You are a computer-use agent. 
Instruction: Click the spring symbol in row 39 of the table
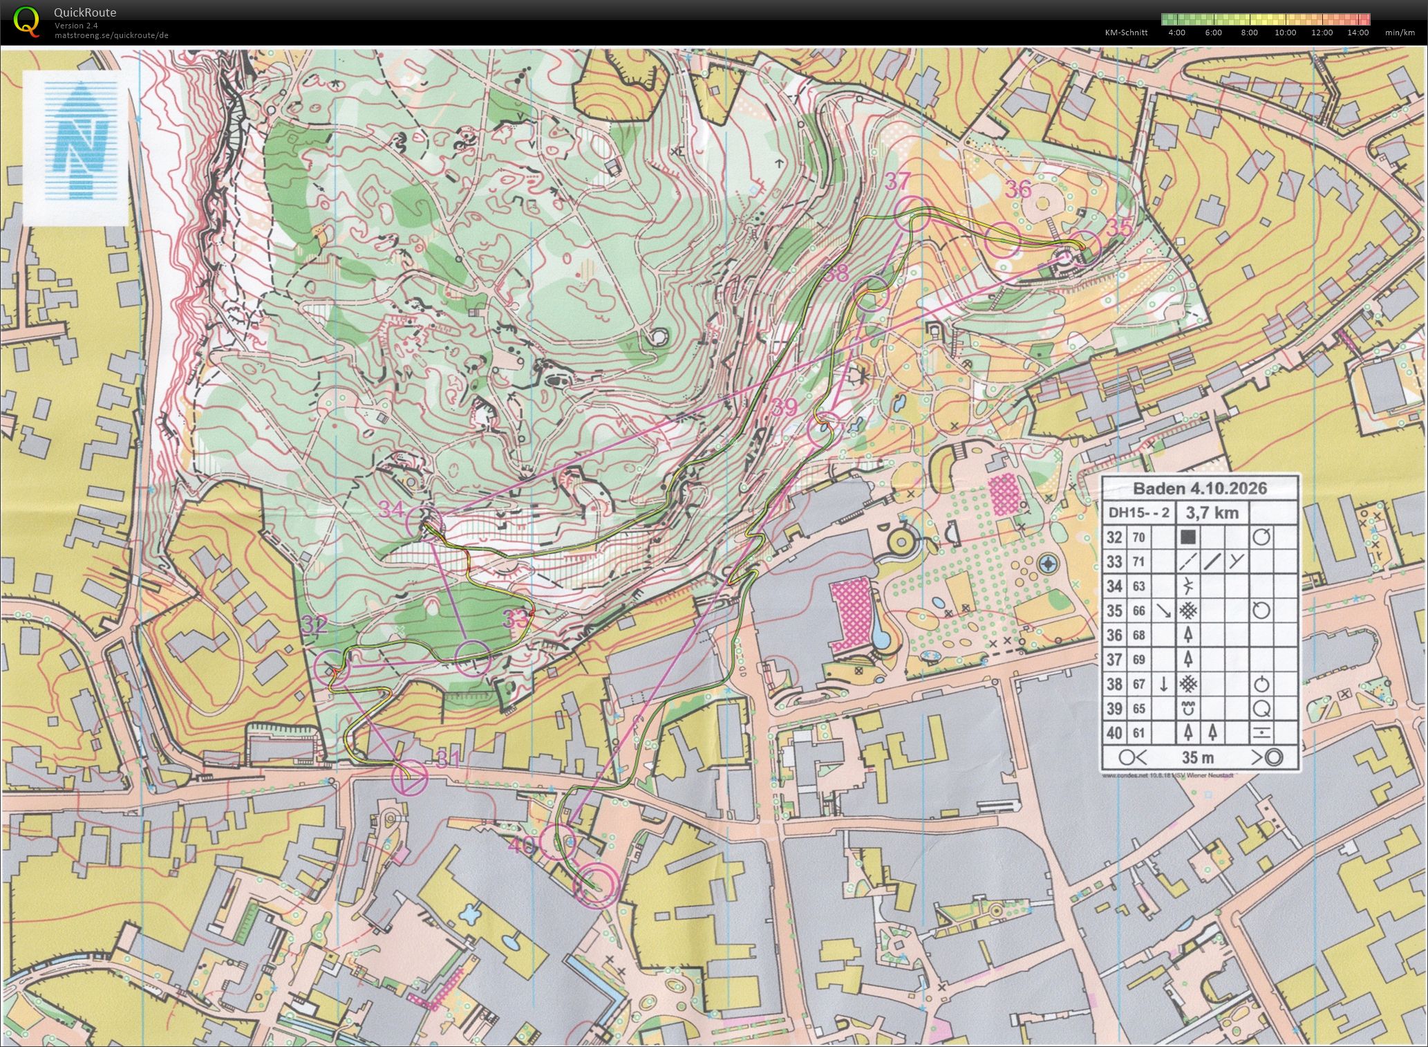point(1189,707)
